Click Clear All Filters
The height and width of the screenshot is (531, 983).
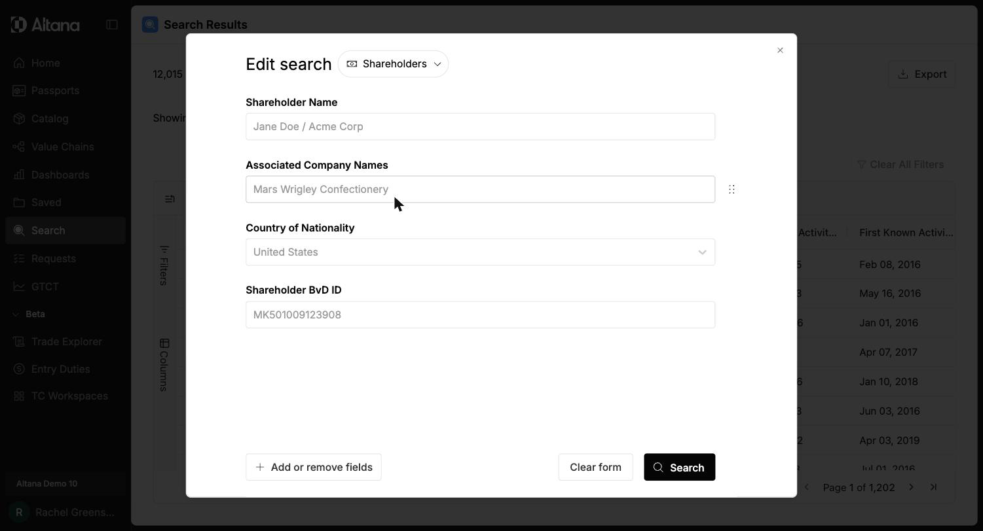click(x=900, y=165)
